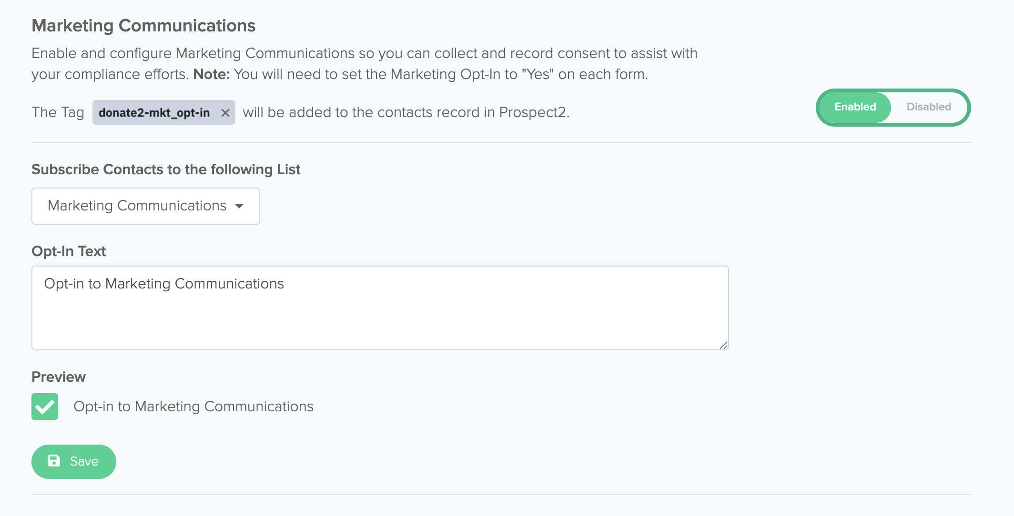
Task: Toggle the Preview opt-in checkbox
Action: coord(45,407)
